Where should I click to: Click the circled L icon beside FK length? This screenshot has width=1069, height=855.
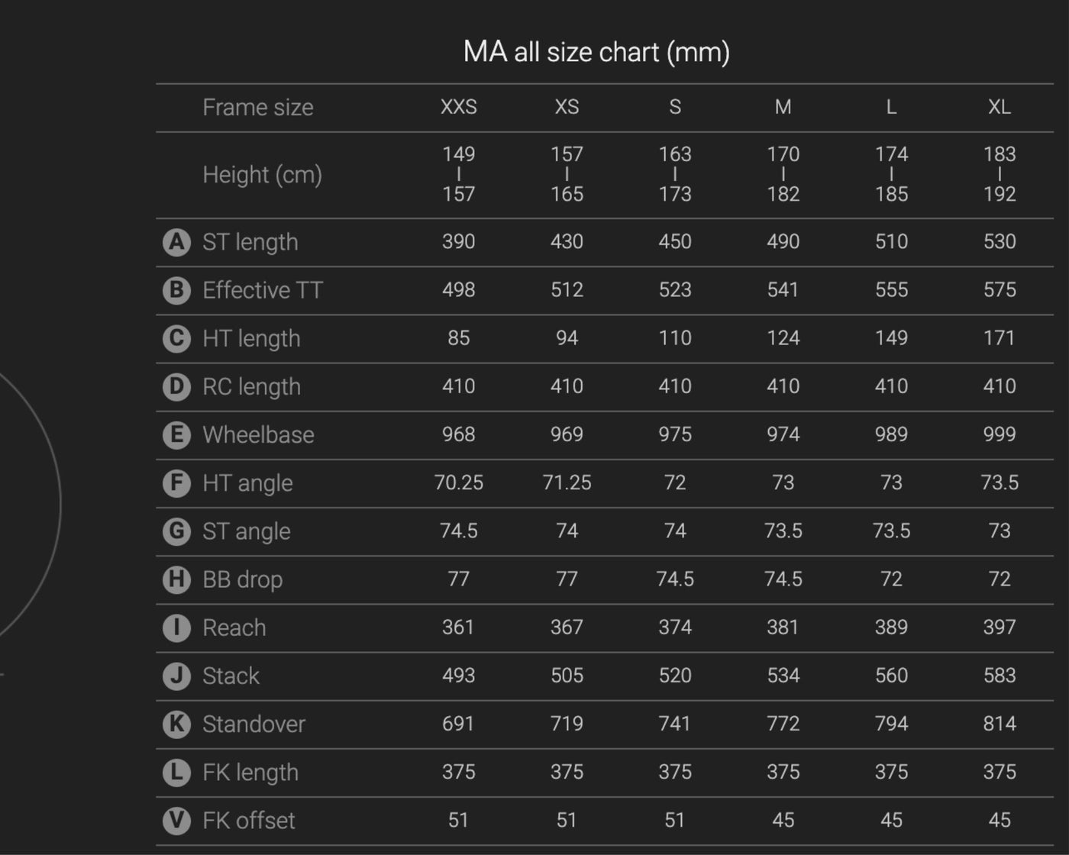point(176,772)
